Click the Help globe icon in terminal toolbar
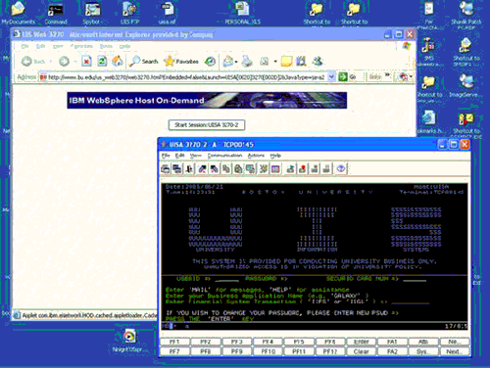The width and height of the screenshot is (490, 368). 341,169
